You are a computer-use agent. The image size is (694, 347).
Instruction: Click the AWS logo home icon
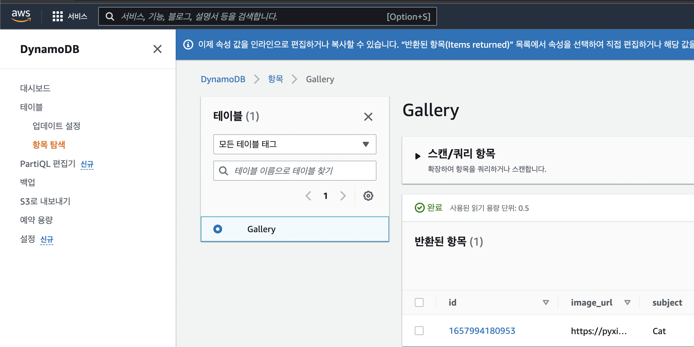21,16
